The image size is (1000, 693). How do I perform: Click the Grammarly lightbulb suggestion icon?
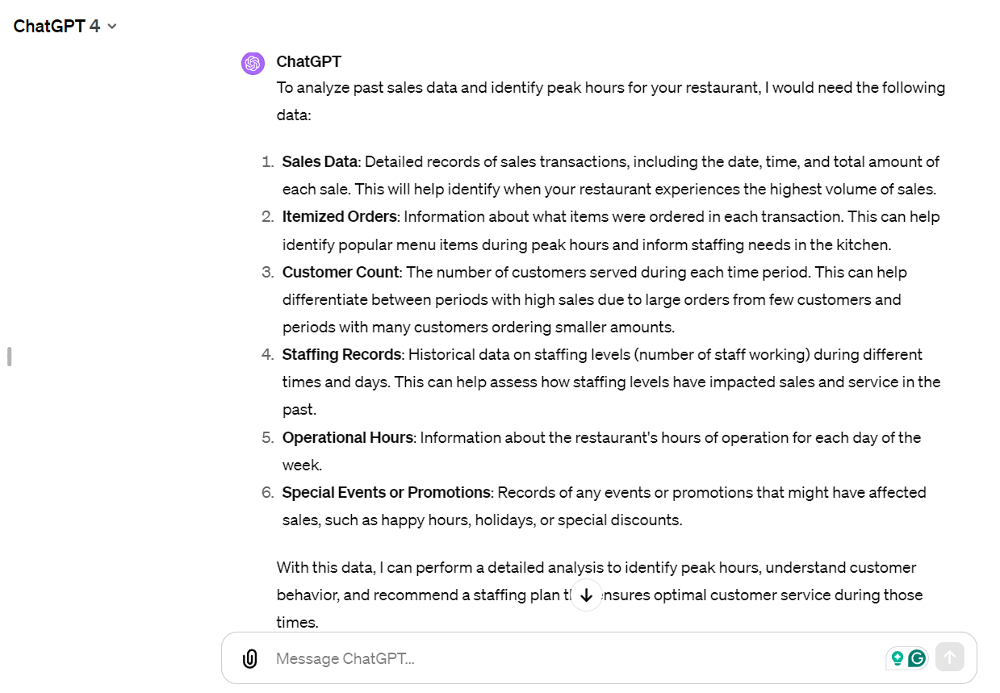(898, 658)
